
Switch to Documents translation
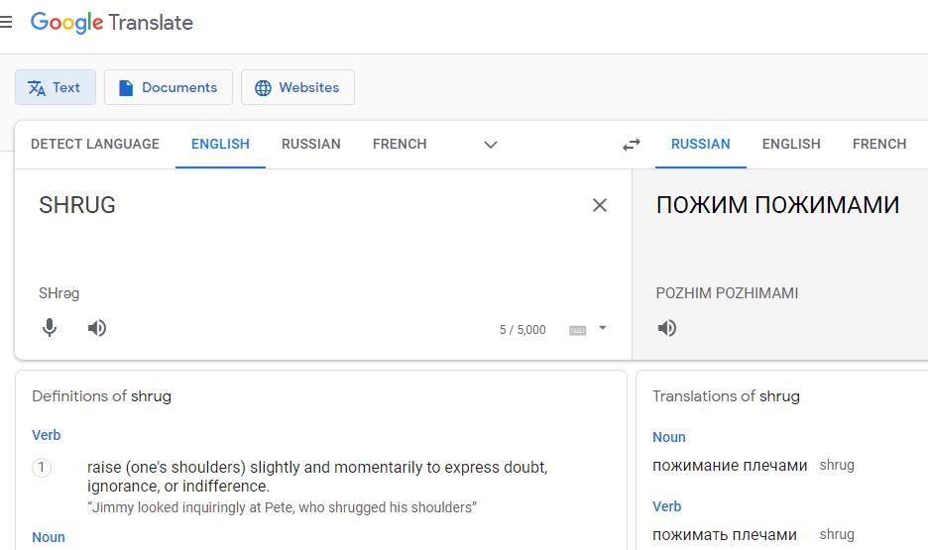pos(169,87)
